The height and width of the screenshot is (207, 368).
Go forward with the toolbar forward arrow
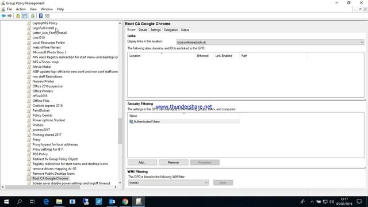coord(10,16)
